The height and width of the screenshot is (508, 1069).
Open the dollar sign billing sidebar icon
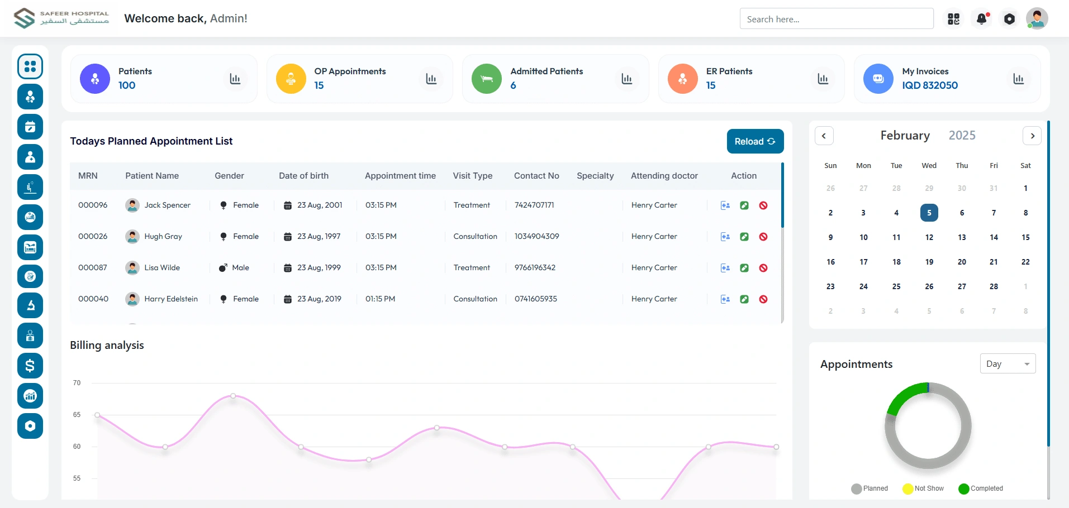pyautogui.click(x=30, y=366)
